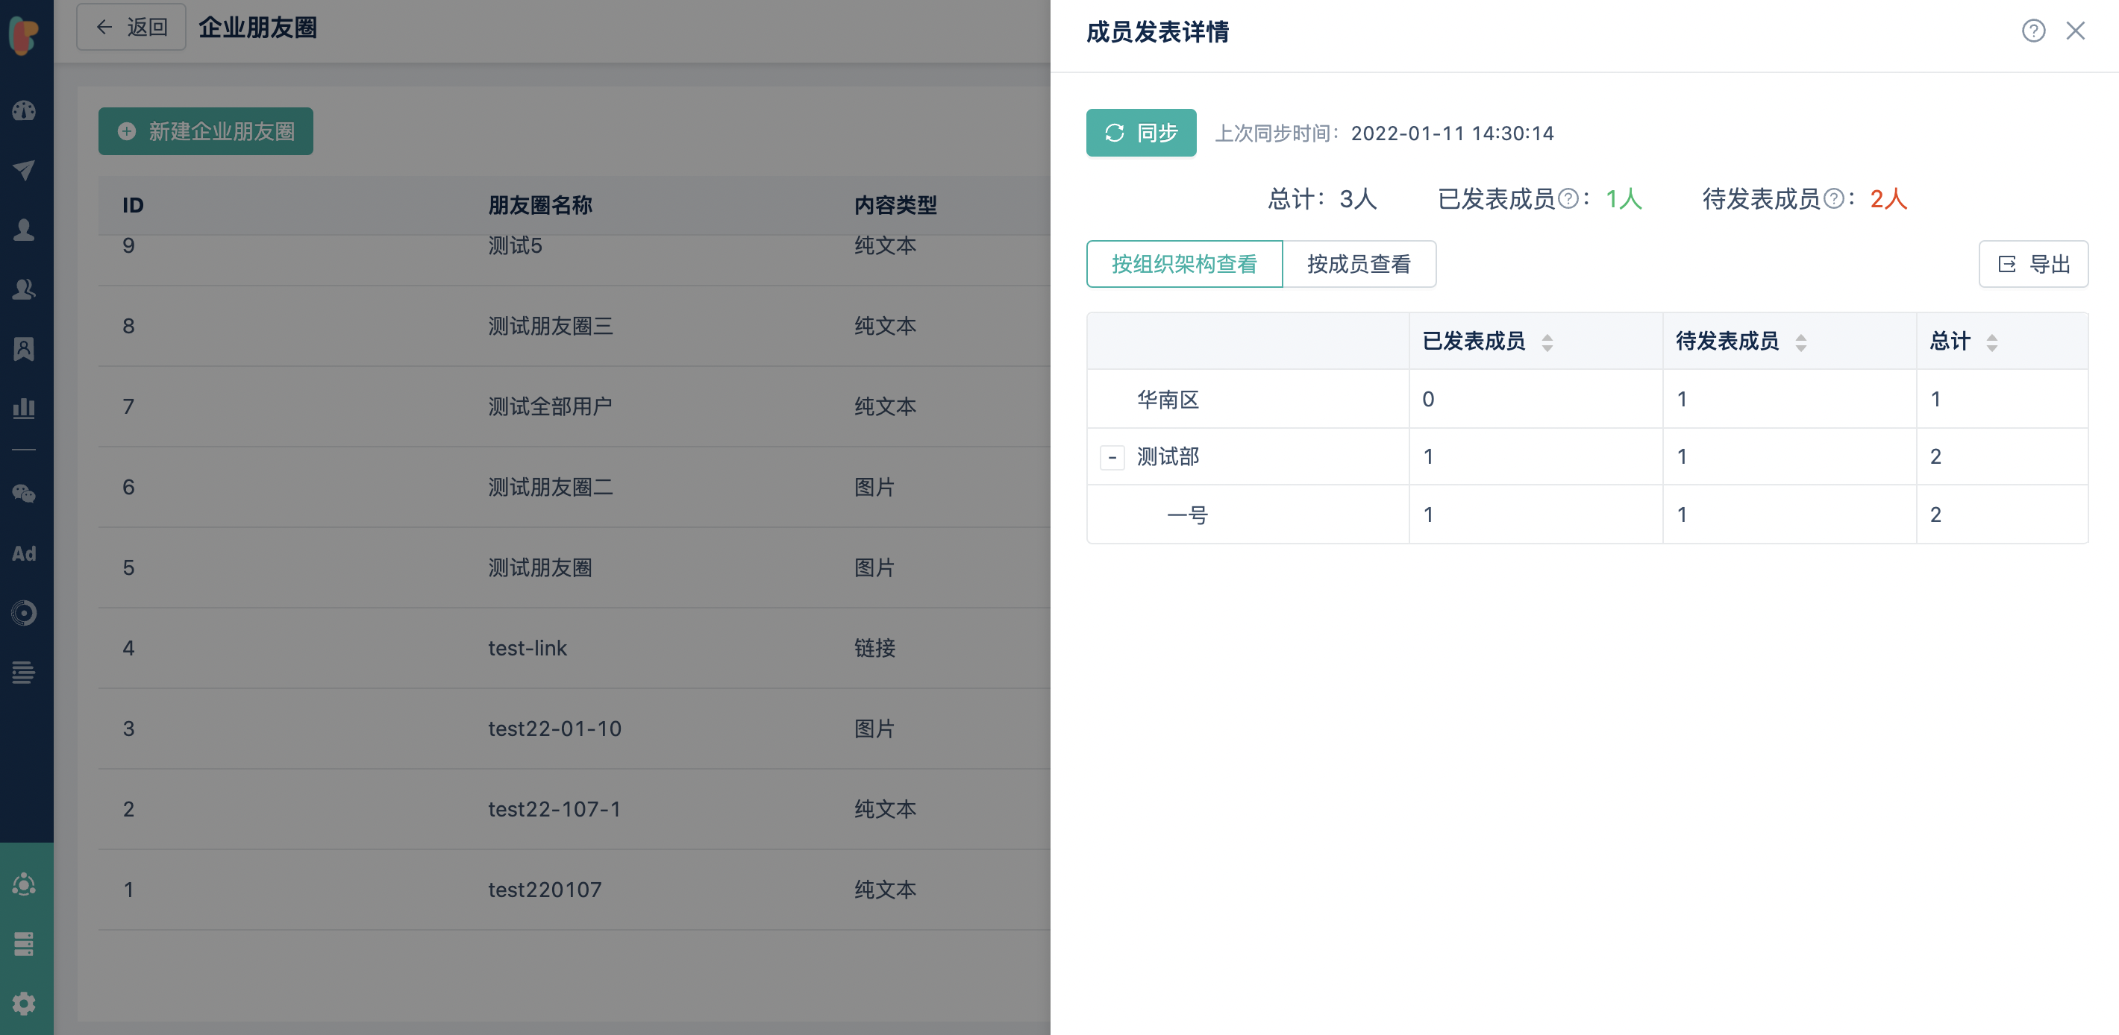
Task: Open the user group icon in sidebar
Action: pos(24,289)
